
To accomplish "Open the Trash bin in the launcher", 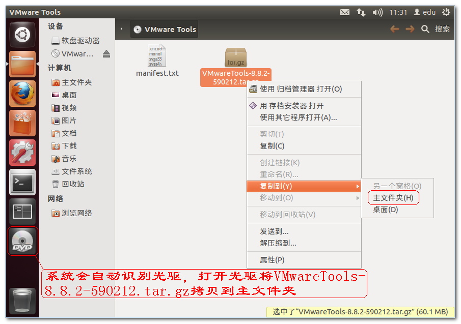I will [22, 301].
